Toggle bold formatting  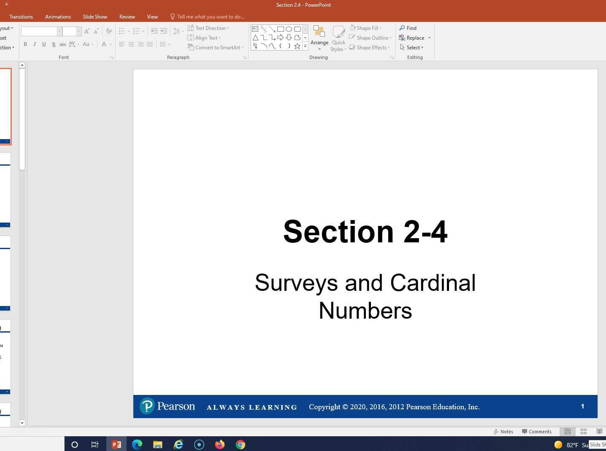tap(25, 44)
